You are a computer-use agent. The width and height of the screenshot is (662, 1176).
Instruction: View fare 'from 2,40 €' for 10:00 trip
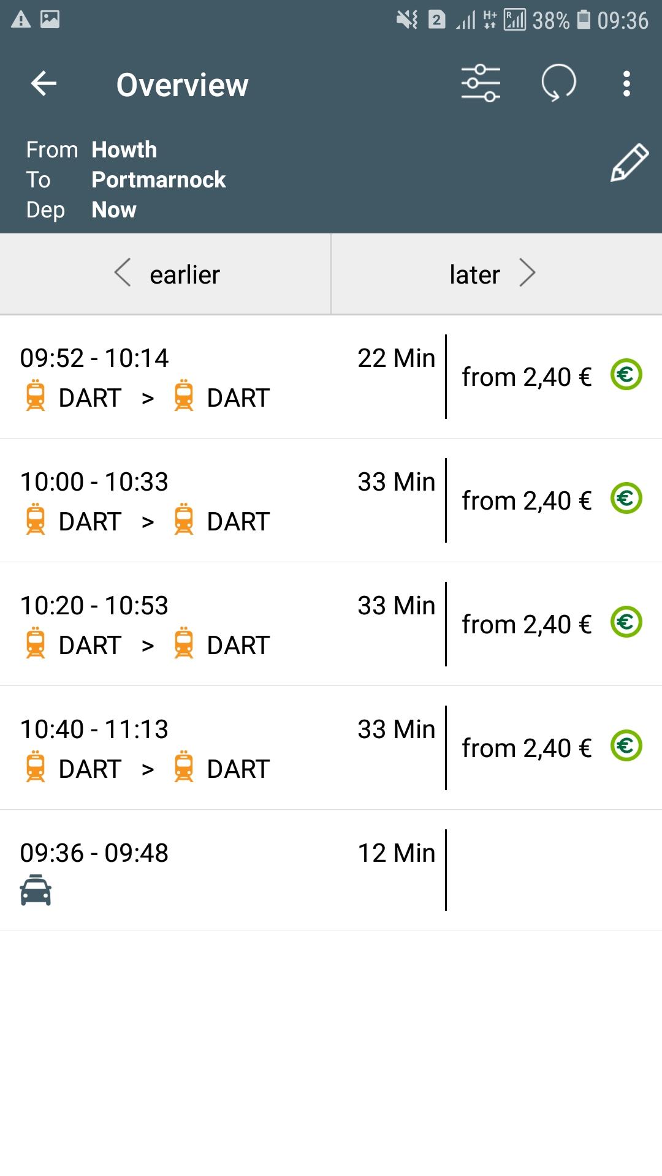[x=527, y=501]
